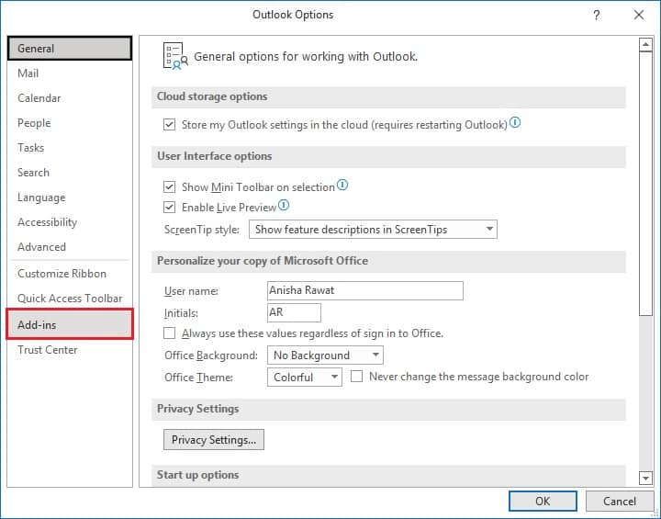Image resolution: width=661 pixels, height=519 pixels.
Task: Enable Never change the message background color
Action: [x=356, y=377]
